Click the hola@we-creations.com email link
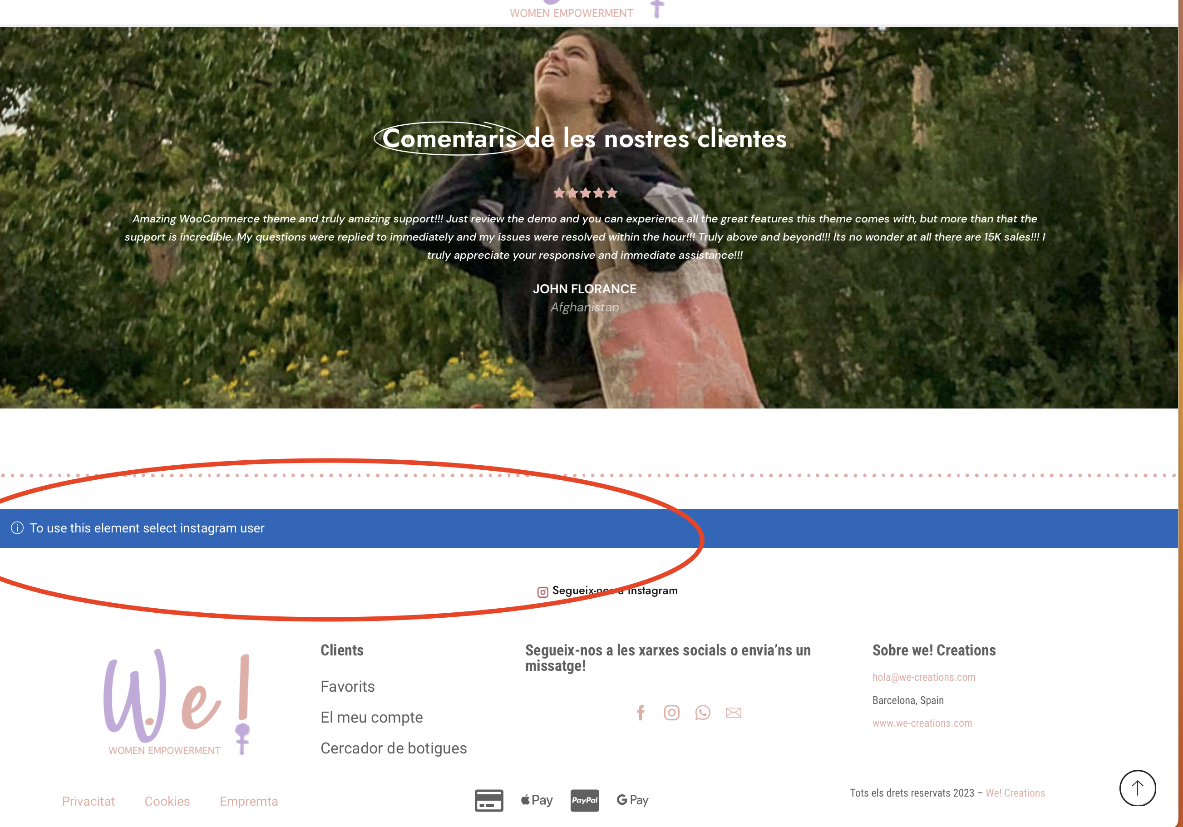Viewport: 1183px width, 827px height. (923, 677)
